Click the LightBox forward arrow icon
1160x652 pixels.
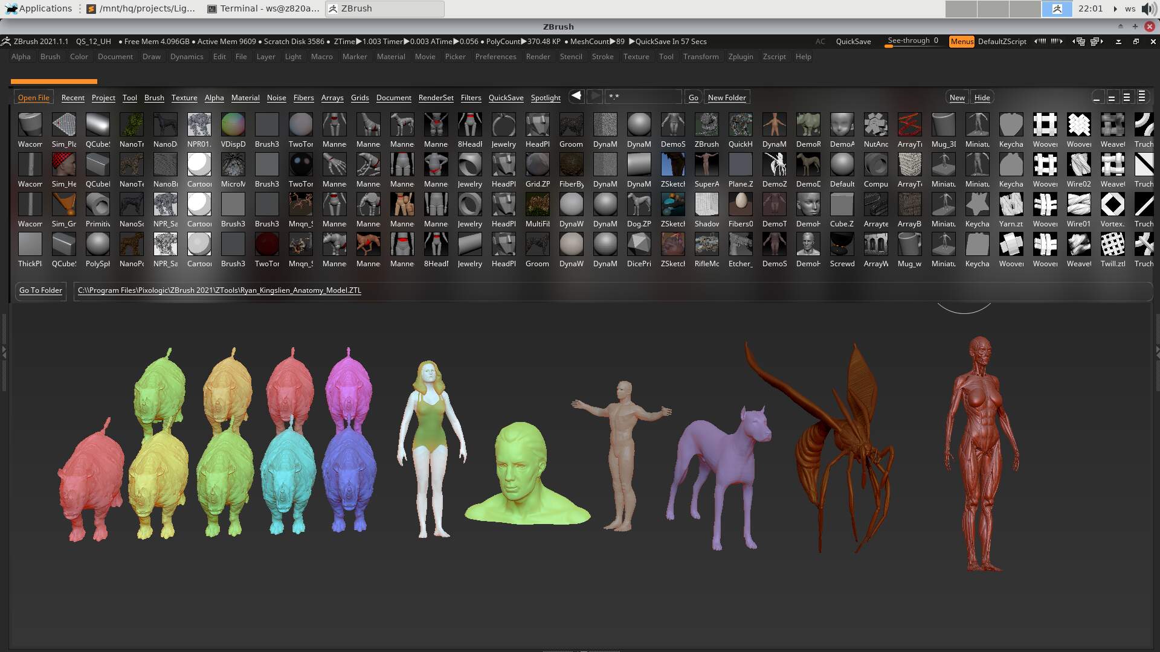594,96
